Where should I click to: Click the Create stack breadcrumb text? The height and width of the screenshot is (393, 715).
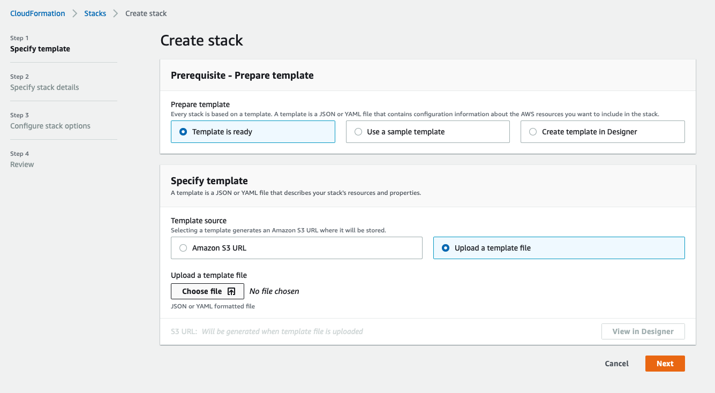point(146,13)
